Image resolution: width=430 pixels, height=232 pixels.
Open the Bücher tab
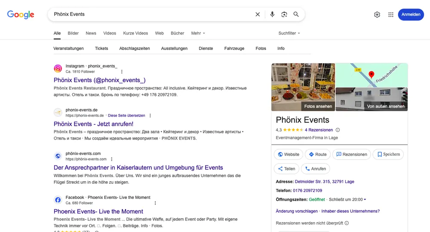pos(178,33)
